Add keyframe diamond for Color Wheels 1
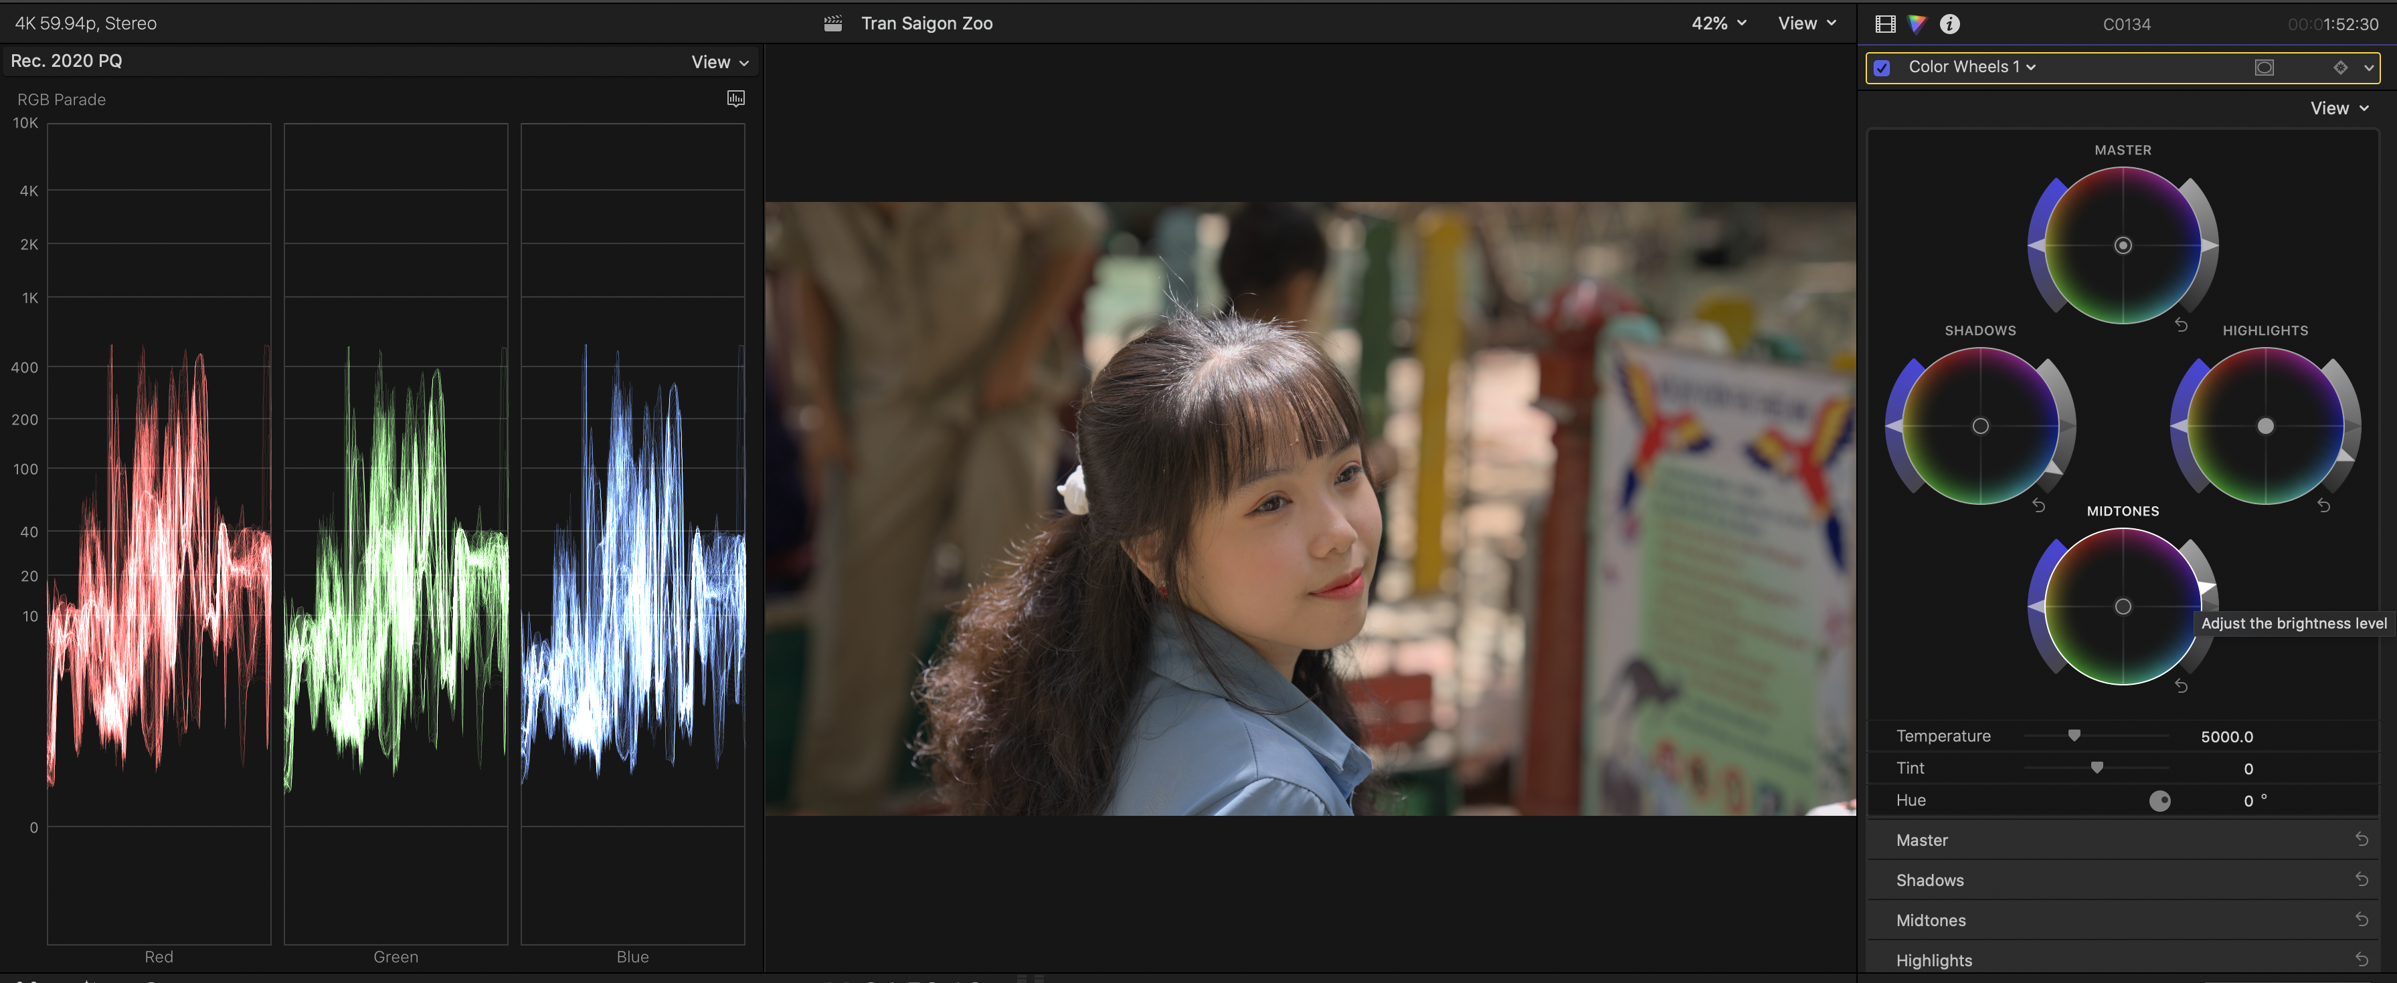 [x=2340, y=67]
